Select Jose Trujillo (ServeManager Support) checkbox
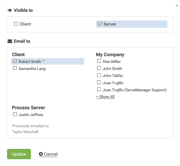 click(x=99, y=90)
